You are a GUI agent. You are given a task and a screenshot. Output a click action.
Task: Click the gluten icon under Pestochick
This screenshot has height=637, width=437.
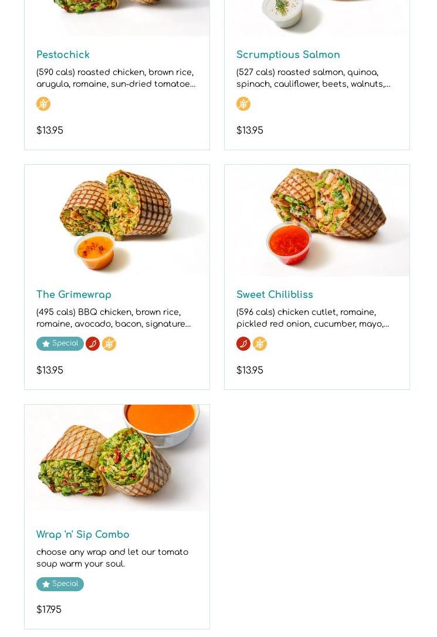tap(43, 104)
